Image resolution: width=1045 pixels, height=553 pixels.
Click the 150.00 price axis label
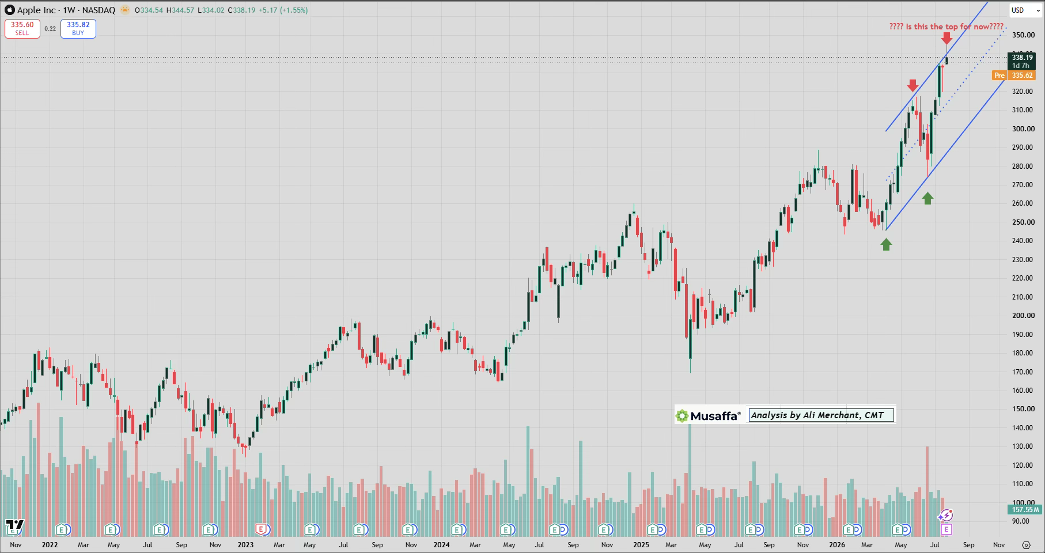click(x=1023, y=409)
